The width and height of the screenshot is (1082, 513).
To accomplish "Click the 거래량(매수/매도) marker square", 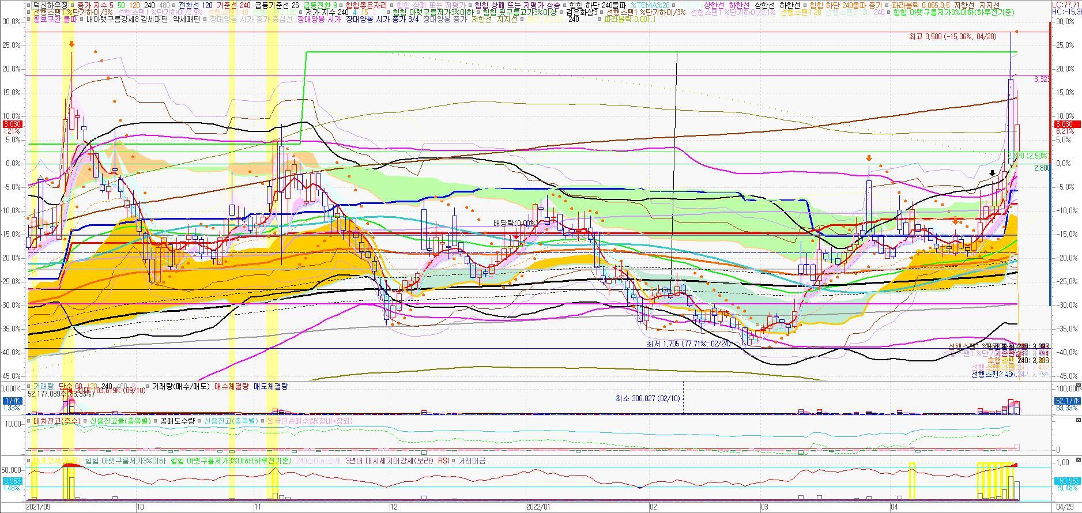I will tap(146, 387).
